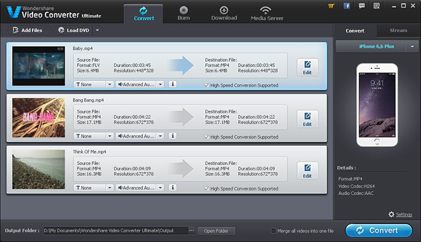Open the Settings gear link
The height and width of the screenshot is (242, 421).
pos(400,214)
